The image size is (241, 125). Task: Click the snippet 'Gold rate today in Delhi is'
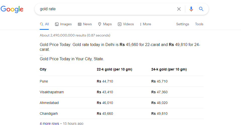(95, 44)
